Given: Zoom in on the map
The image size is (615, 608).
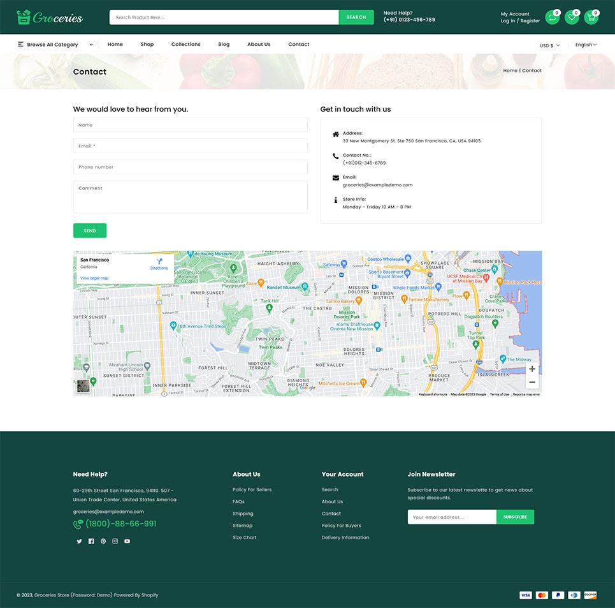Looking at the screenshot, I should (532, 369).
